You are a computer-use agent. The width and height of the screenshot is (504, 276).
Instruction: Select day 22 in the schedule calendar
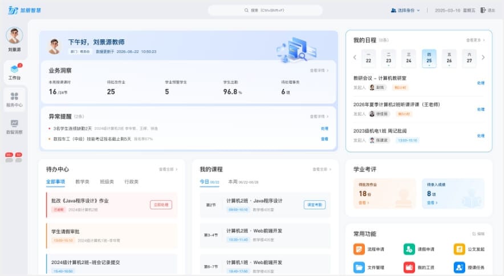[x=368, y=58]
